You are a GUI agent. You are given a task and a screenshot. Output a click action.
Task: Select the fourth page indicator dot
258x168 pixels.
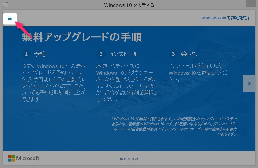click(133, 159)
